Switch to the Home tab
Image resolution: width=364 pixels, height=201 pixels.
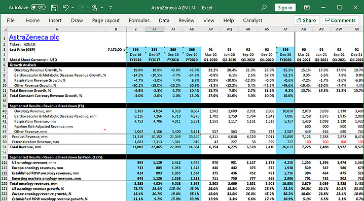(x=33, y=20)
